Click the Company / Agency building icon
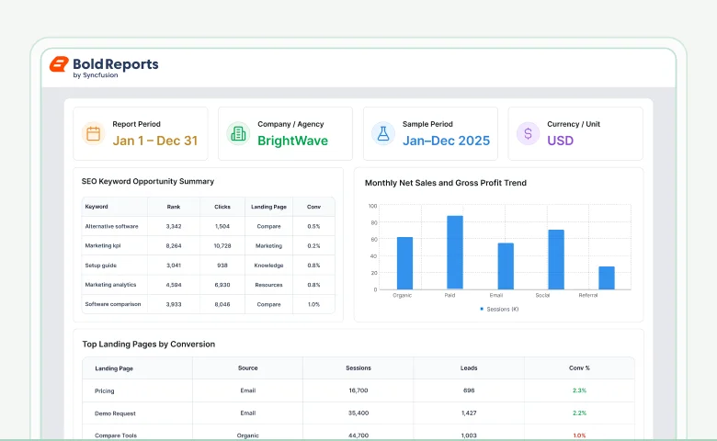Screen dimensions: 717x441 [x=238, y=133]
